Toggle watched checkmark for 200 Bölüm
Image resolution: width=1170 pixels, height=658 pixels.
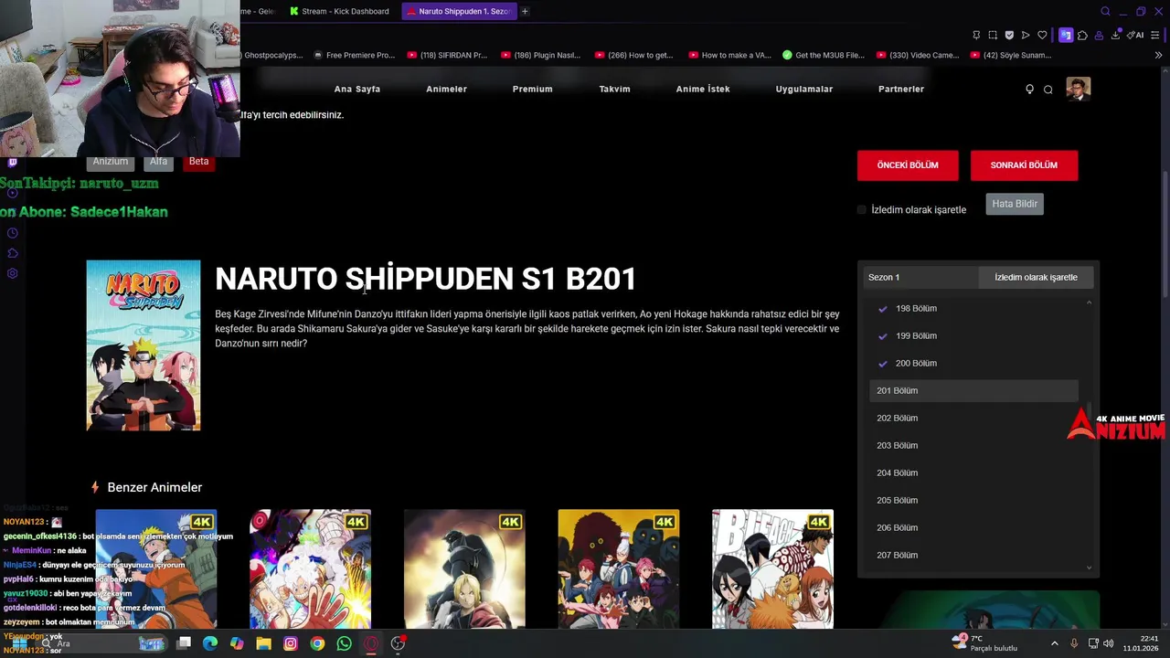point(883,364)
